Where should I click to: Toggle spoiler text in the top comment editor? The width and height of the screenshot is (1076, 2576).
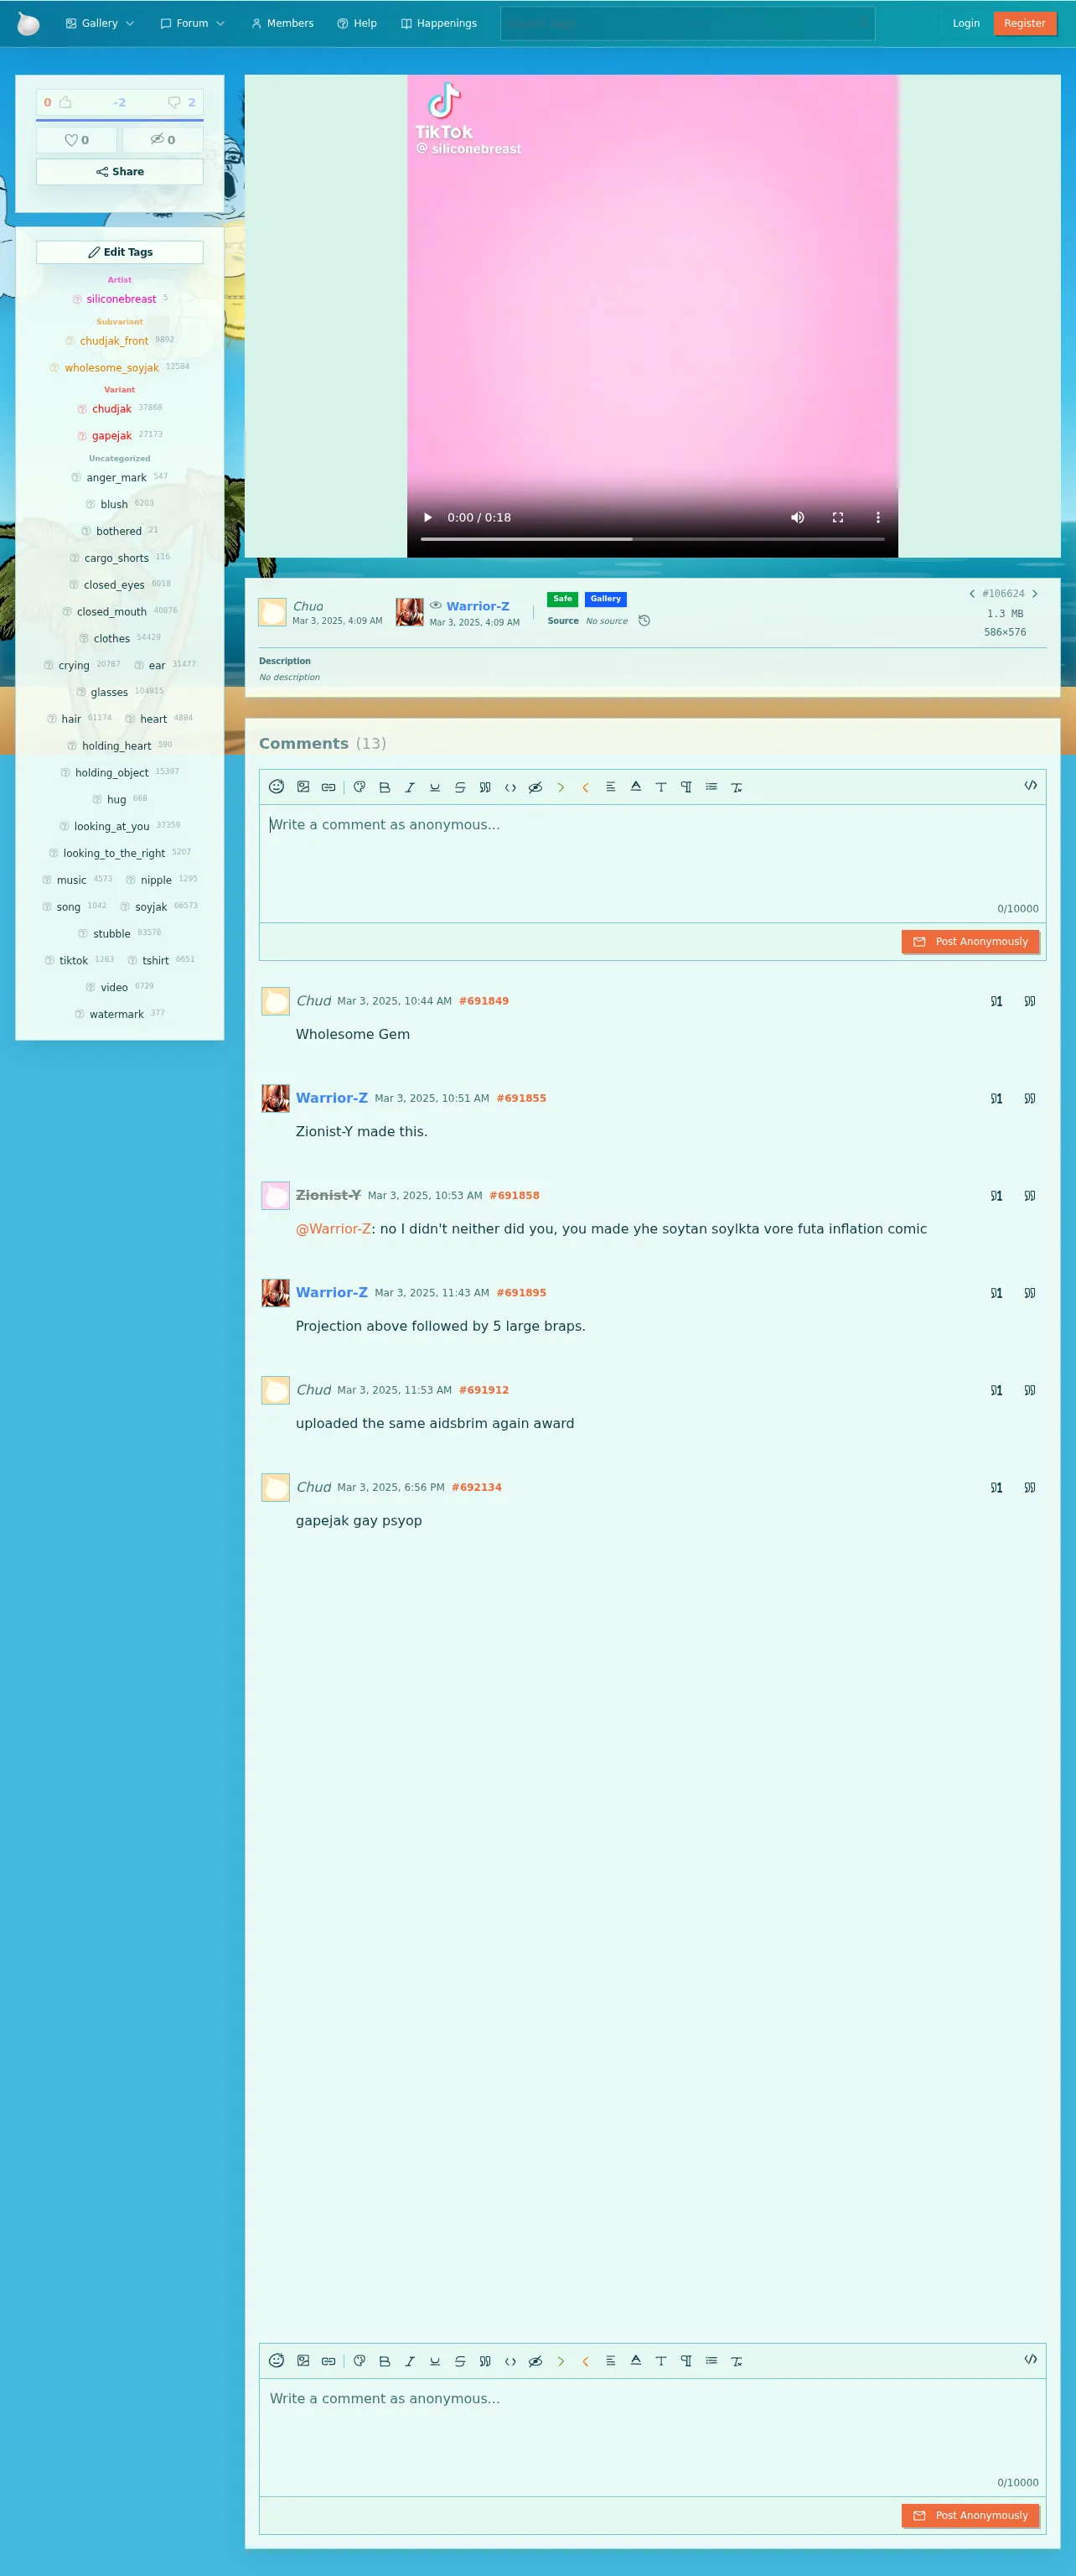click(x=535, y=787)
